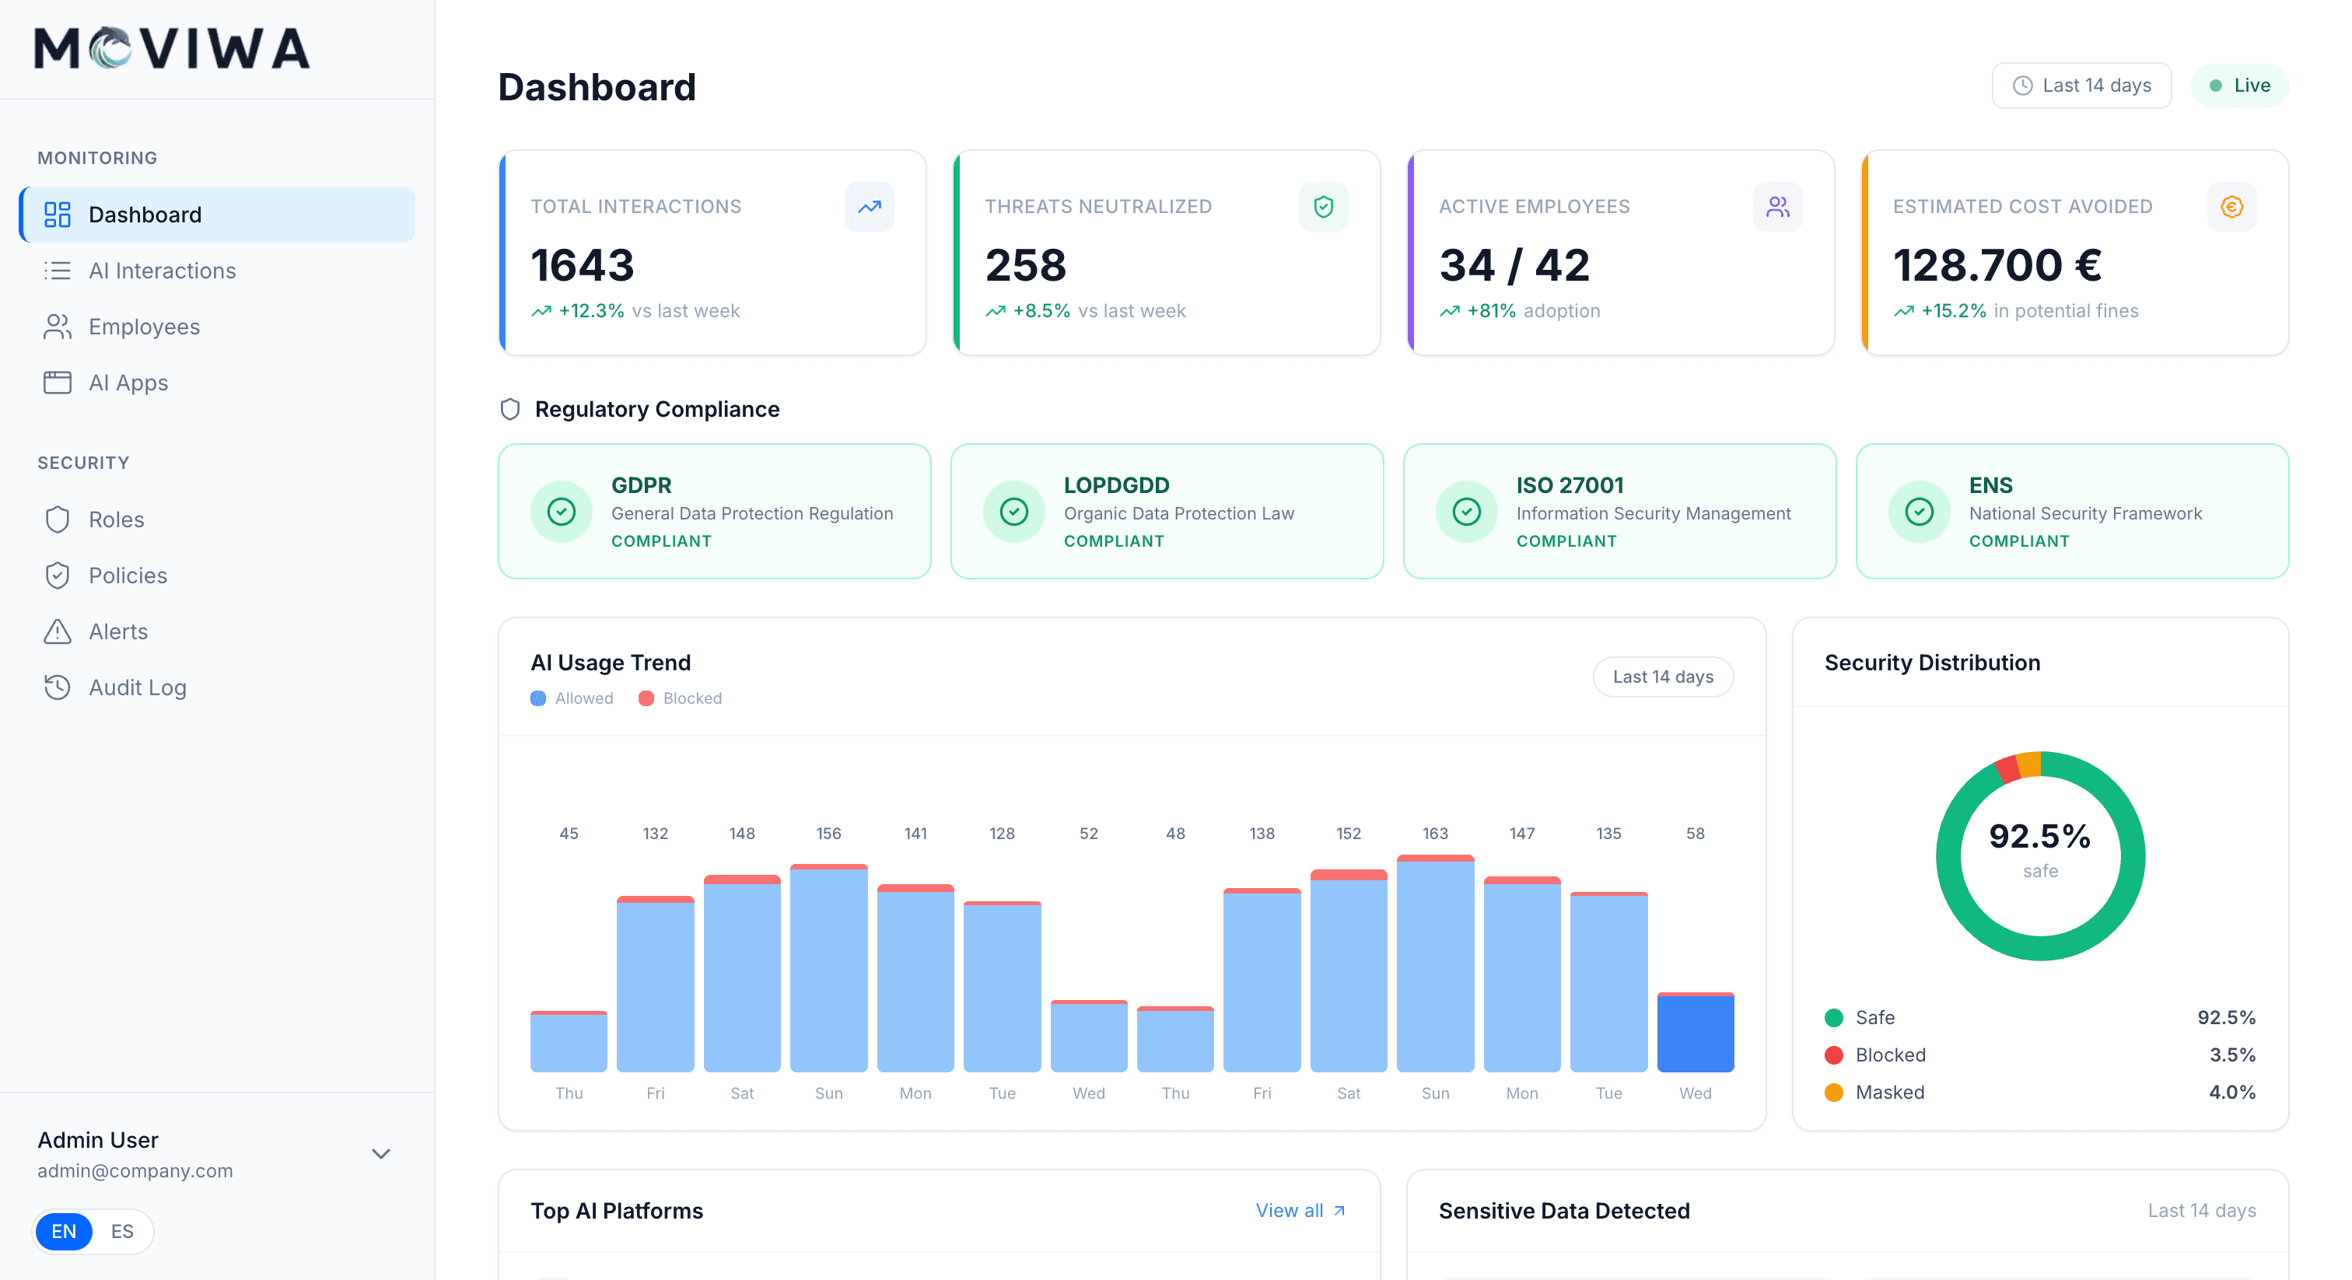The height and width of the screenshot is (1280, 2352).
Task: Click the trend arrow icon on Total Interactions card
Action: point(870,206)
